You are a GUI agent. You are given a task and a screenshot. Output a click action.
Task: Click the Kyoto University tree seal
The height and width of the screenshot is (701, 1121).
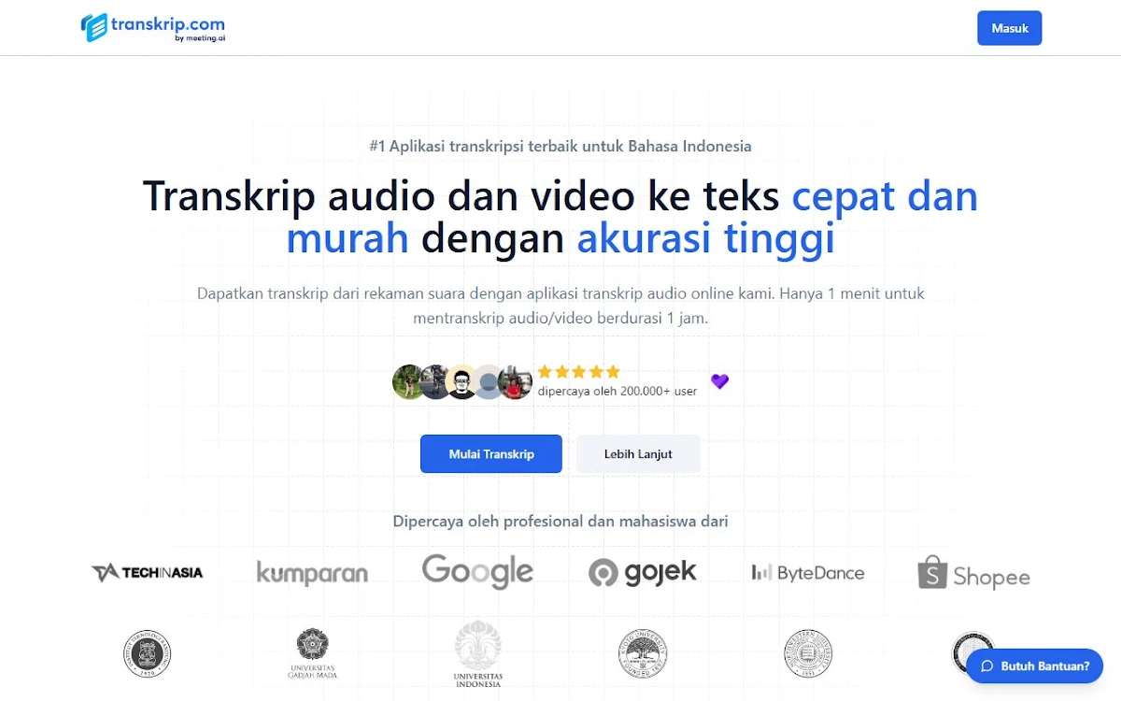coord(643,653)
